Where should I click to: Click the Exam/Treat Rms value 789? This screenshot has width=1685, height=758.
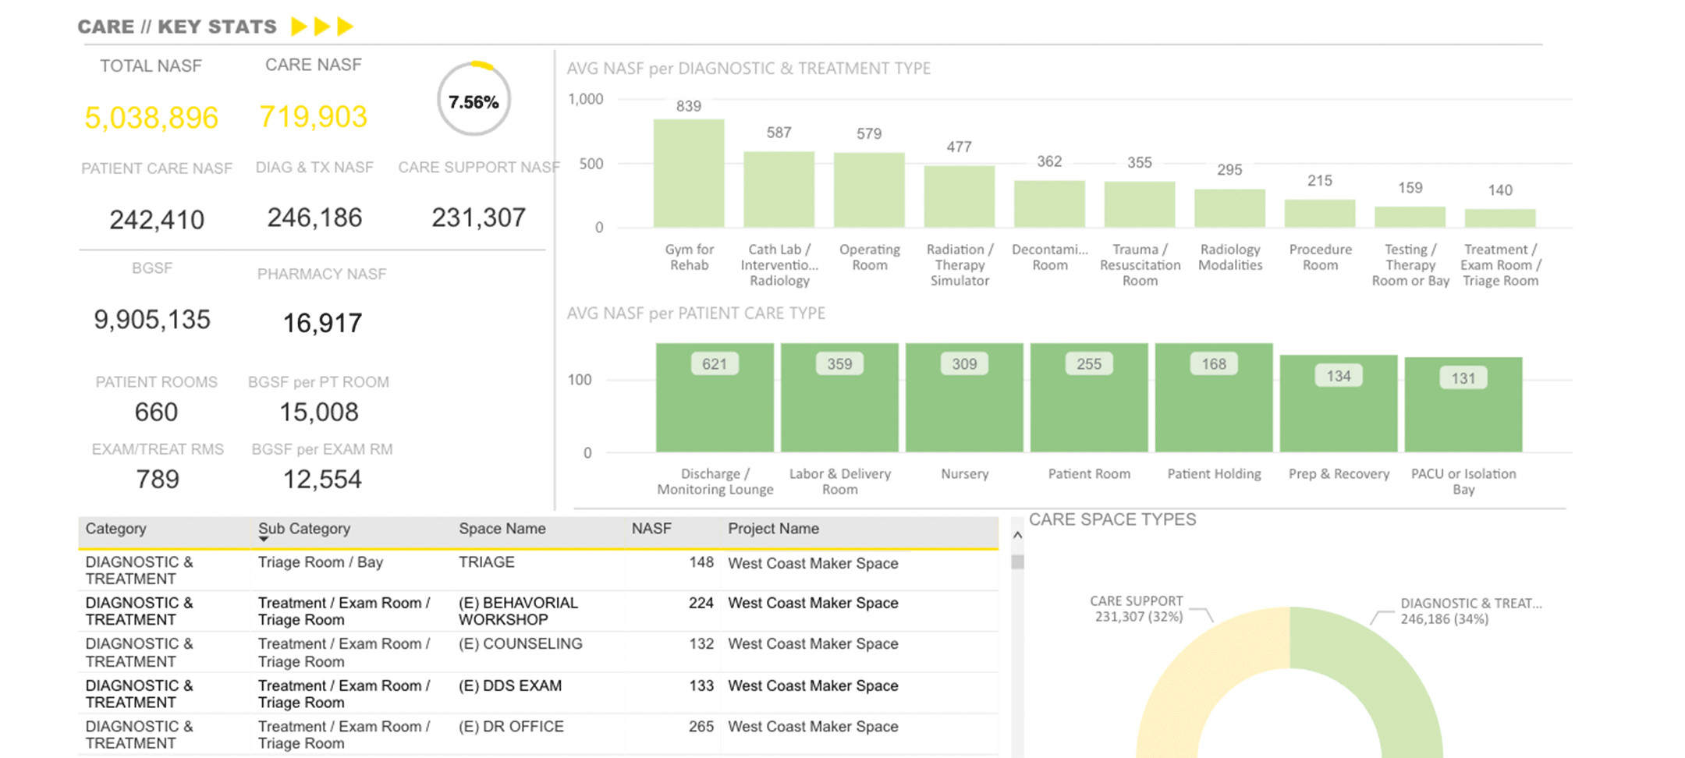[158, 479]
